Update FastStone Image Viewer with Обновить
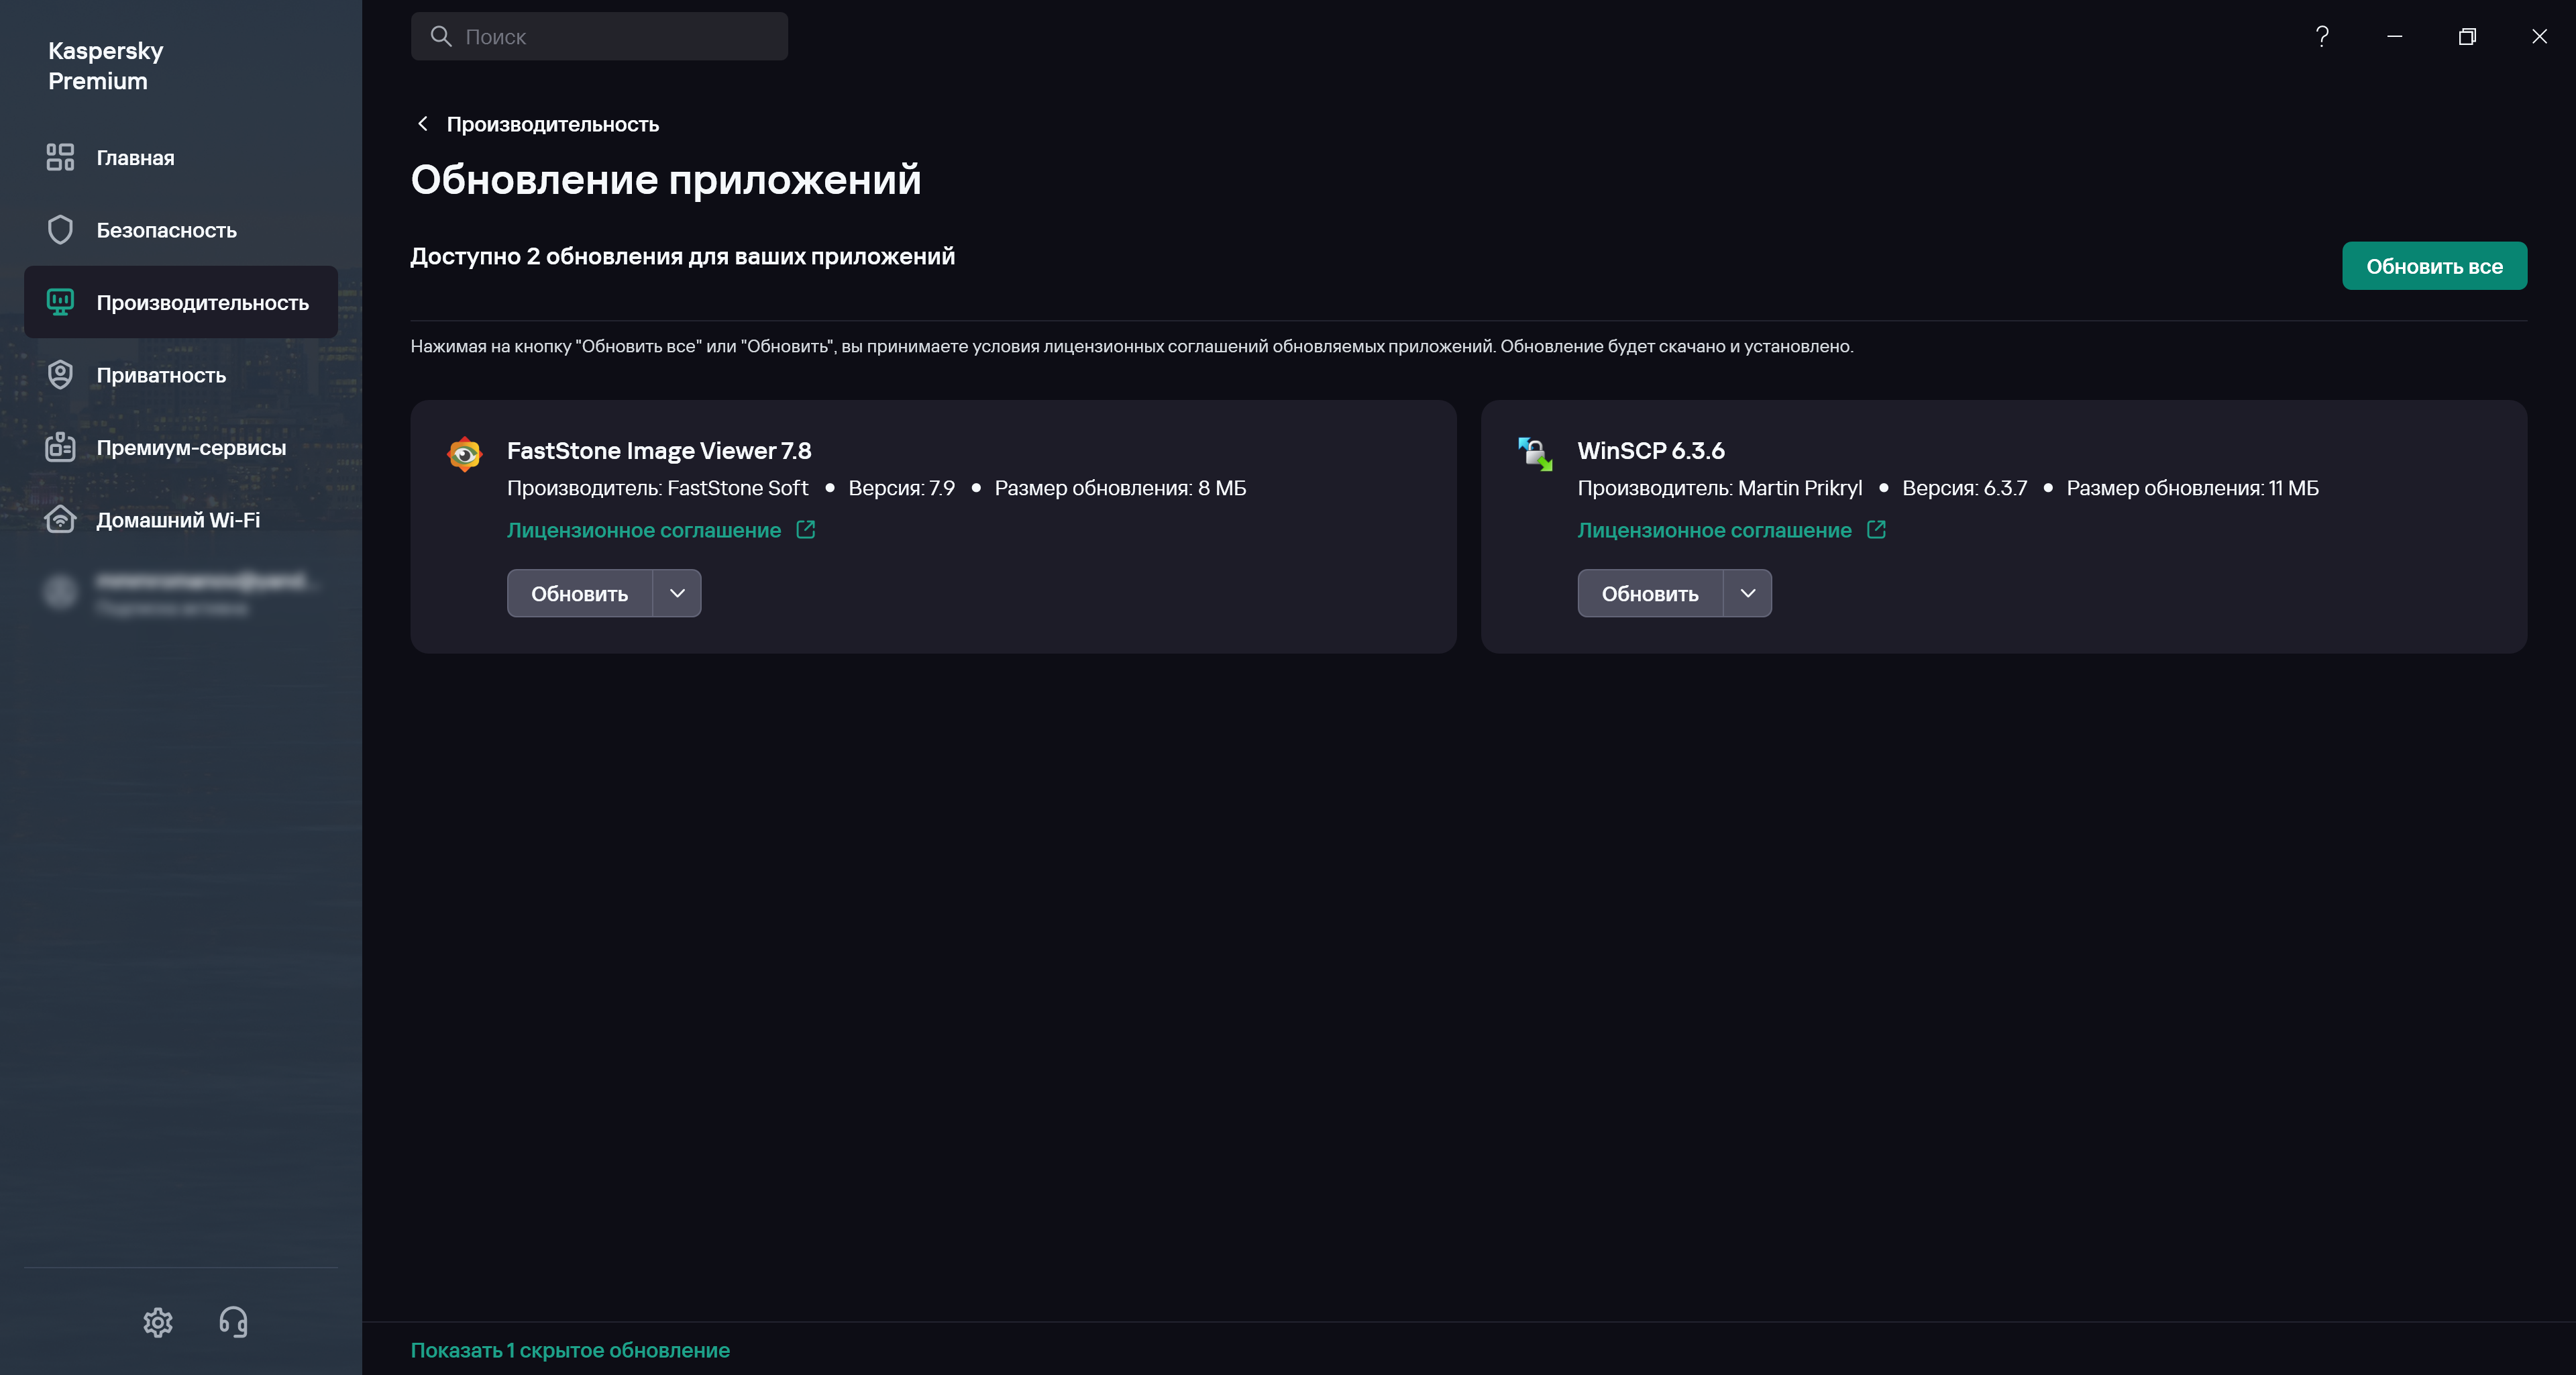Image resolution: width=2576 pixels, height=1375 pixels. coord(580,594)
